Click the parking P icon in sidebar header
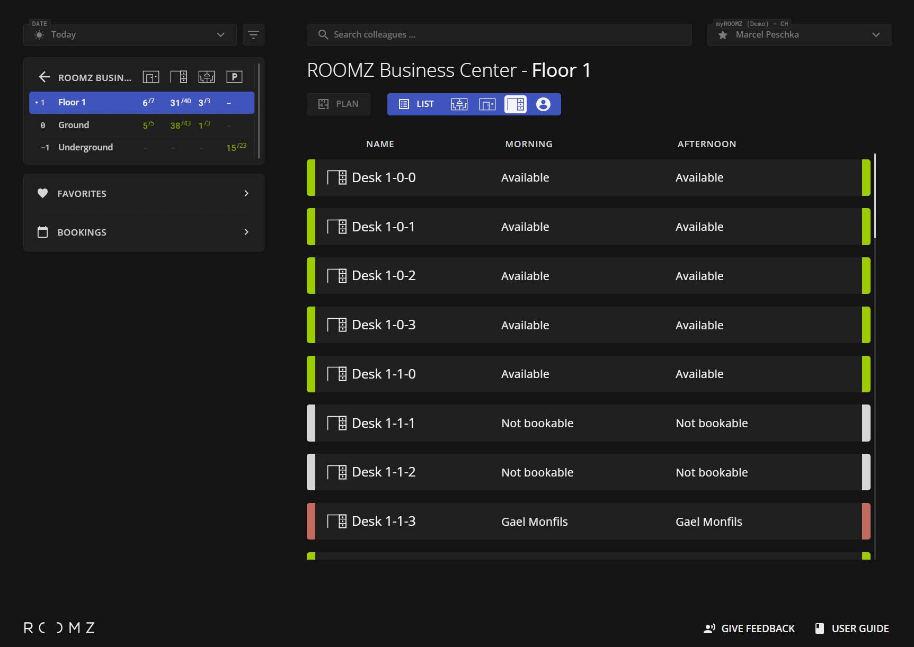The width and height of the screenshot is (914, 647). point(234,77)
